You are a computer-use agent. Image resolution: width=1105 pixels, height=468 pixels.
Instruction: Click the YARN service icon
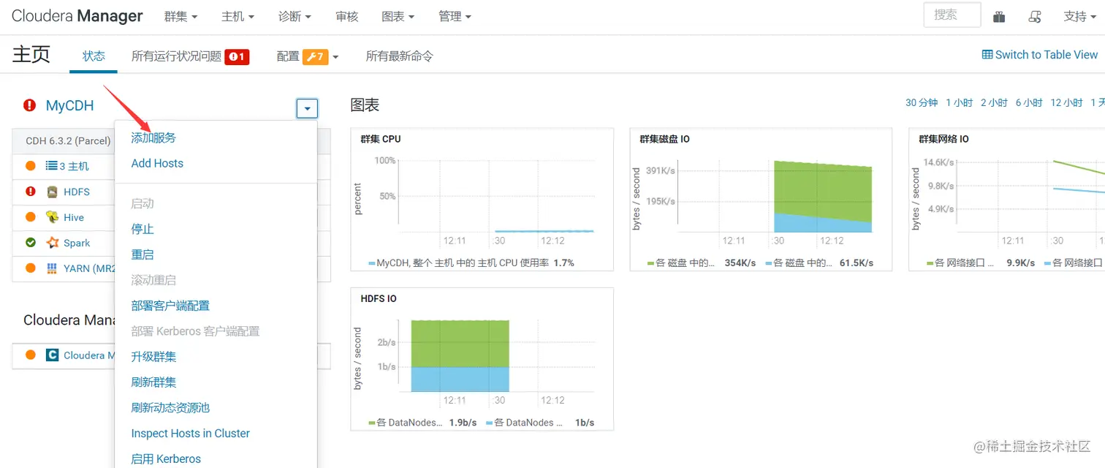52,268
